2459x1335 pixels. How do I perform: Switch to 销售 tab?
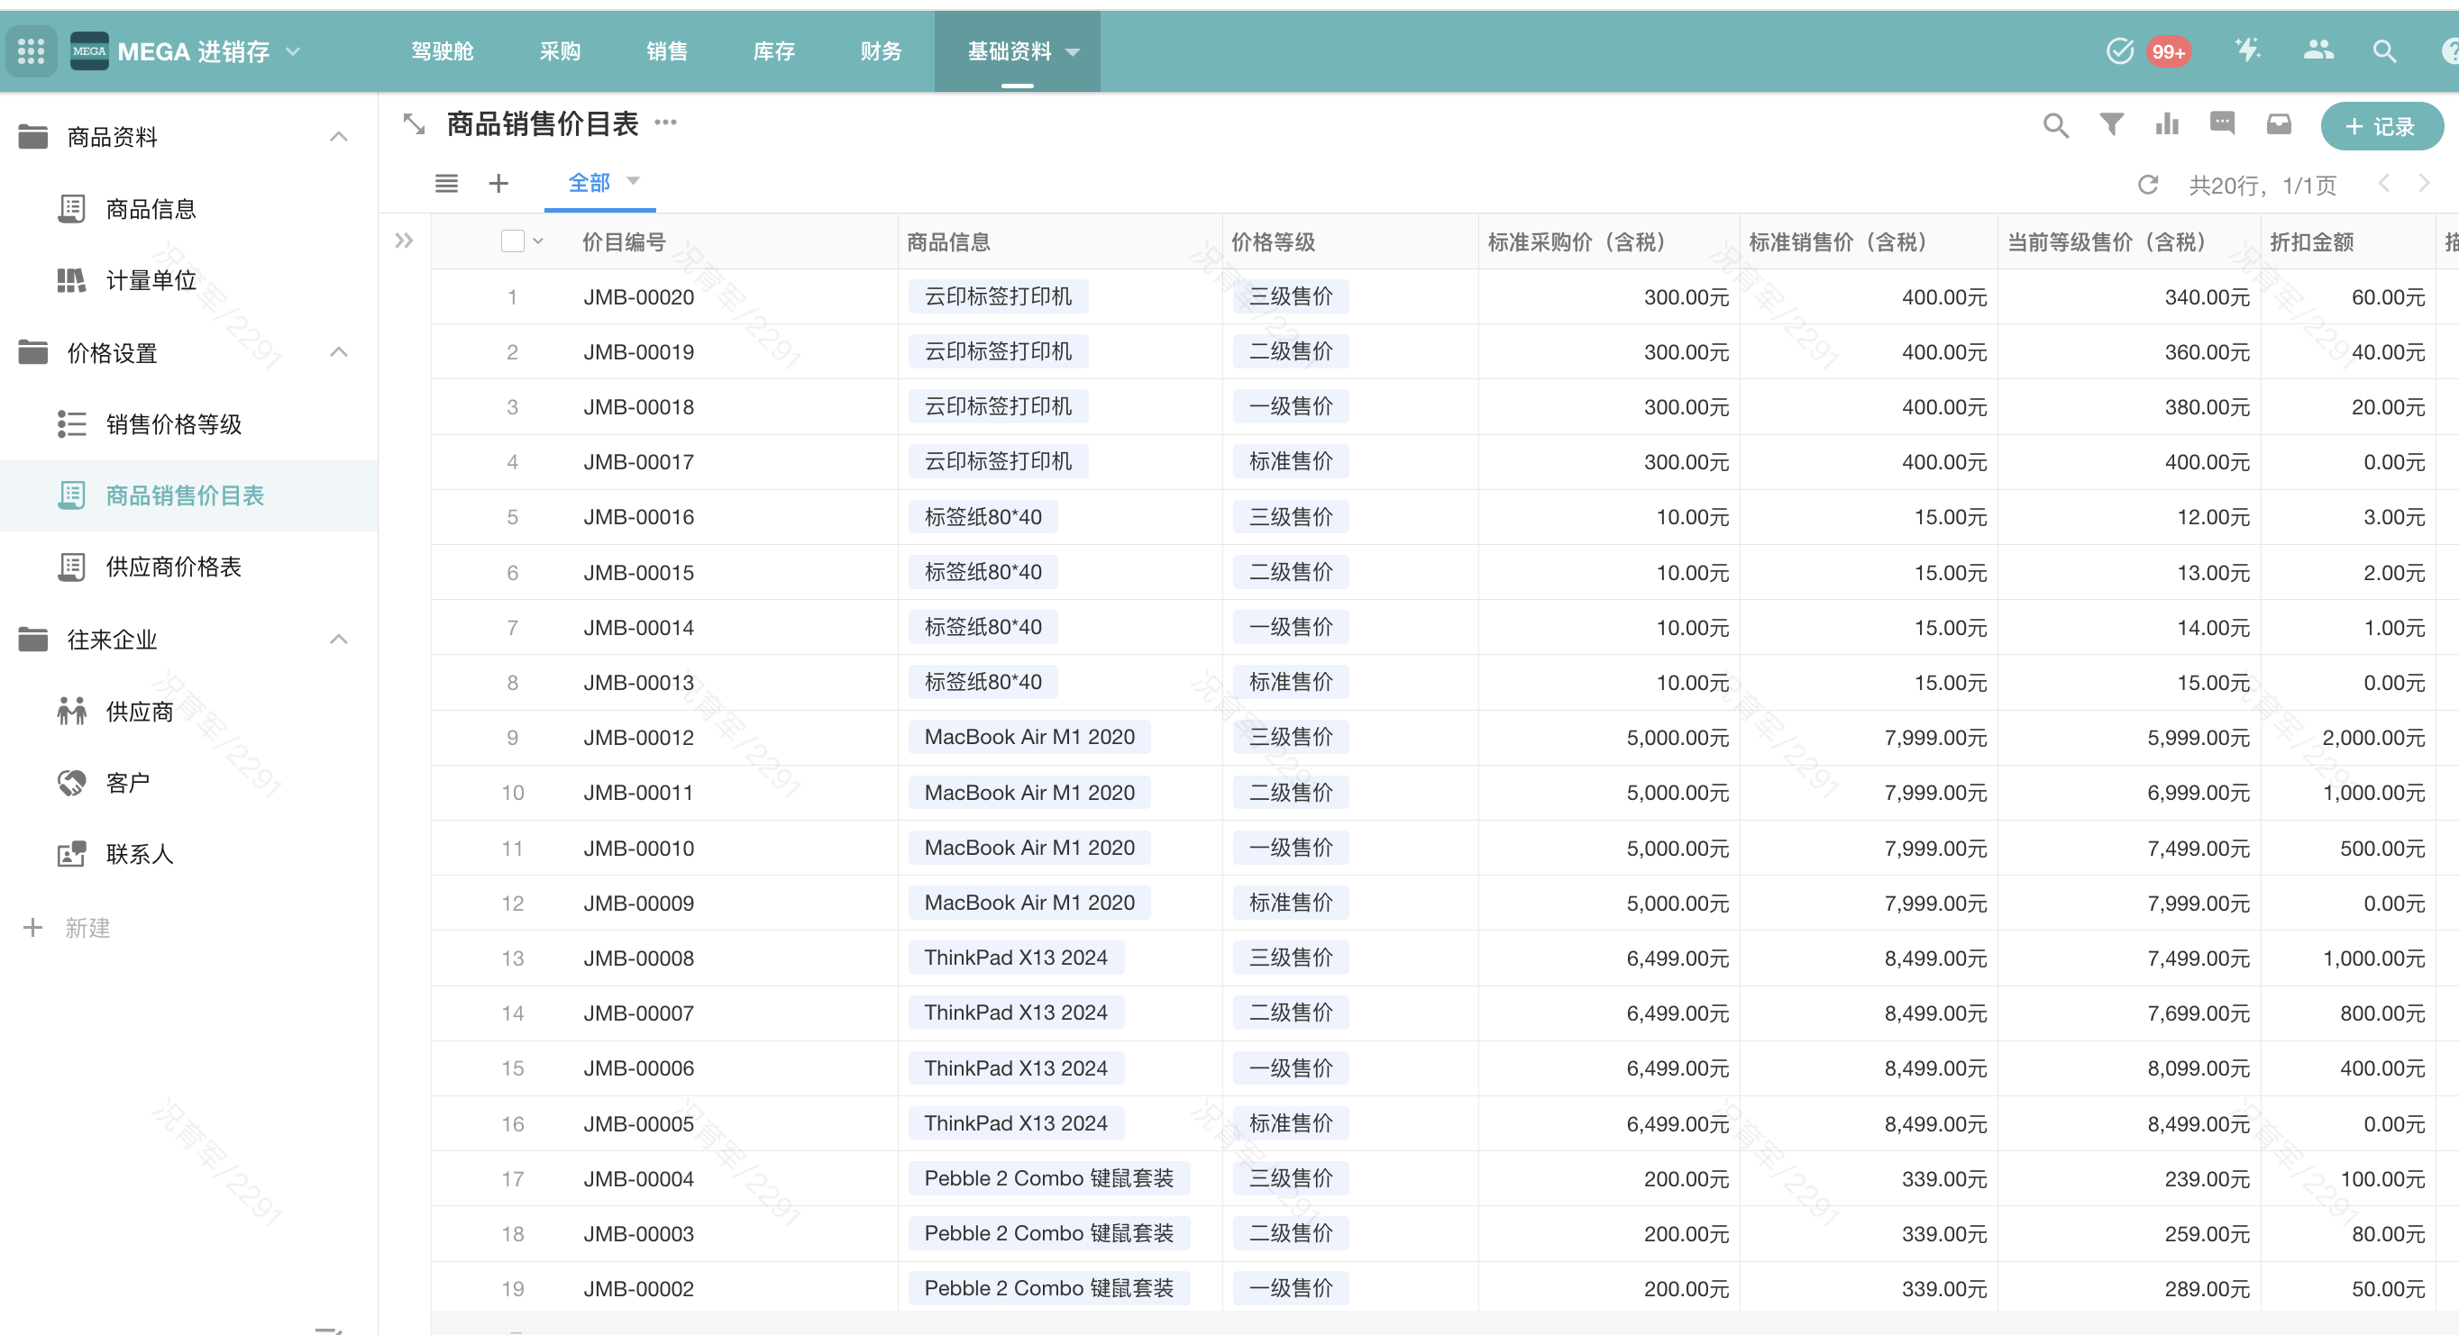point(666,51)
